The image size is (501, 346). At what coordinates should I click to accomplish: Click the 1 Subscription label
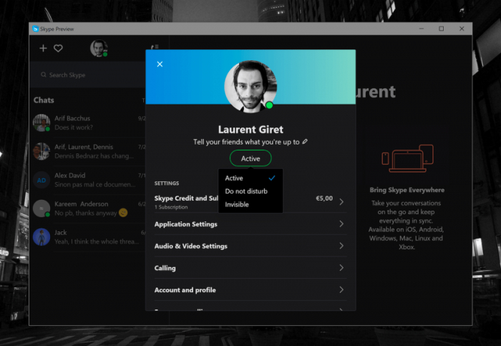coord(171,207)
